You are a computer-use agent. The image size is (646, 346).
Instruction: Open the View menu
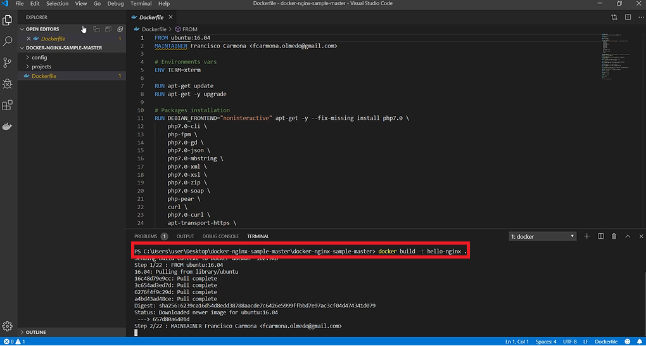(x=81, y=4)
